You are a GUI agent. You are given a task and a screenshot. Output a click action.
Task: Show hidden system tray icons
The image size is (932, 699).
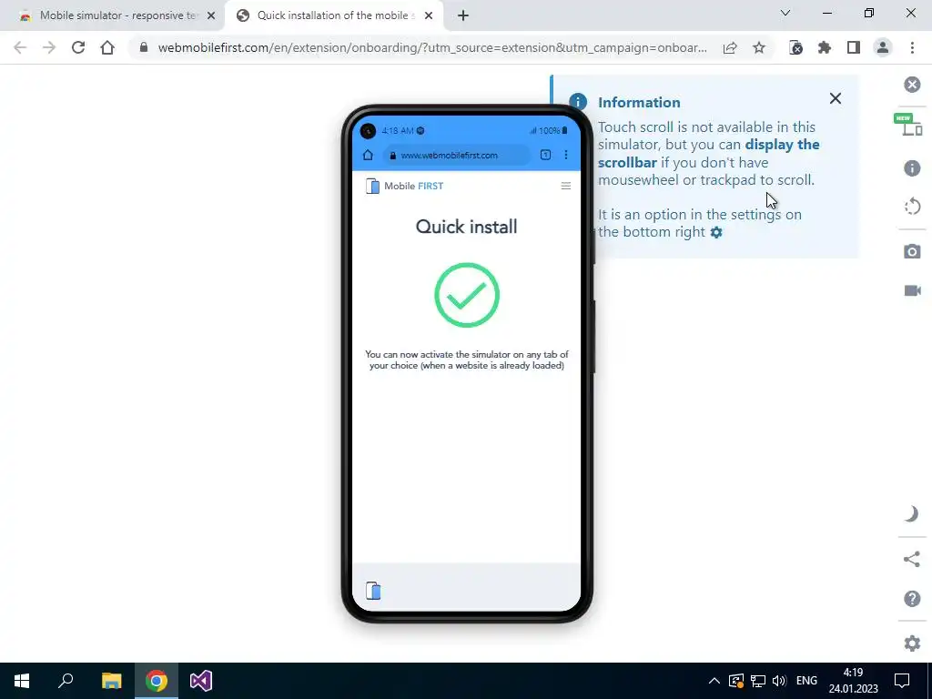[x=714, y=681]
